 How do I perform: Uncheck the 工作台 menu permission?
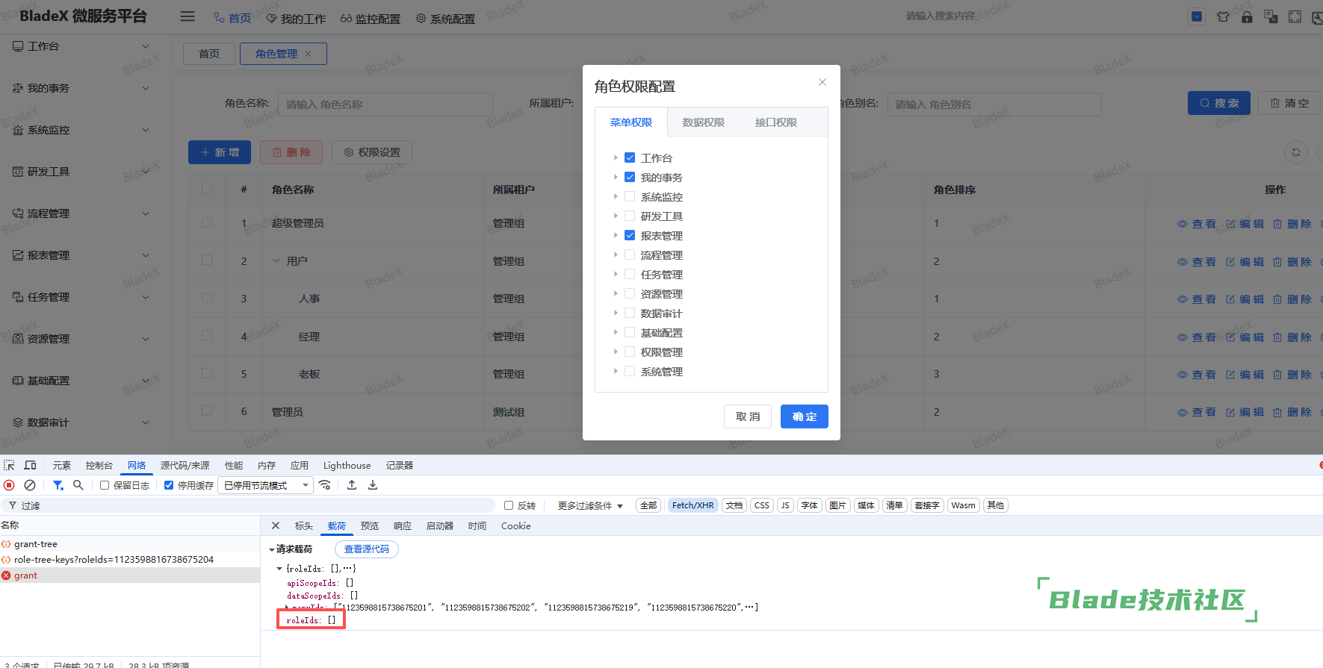click(630, 157)
